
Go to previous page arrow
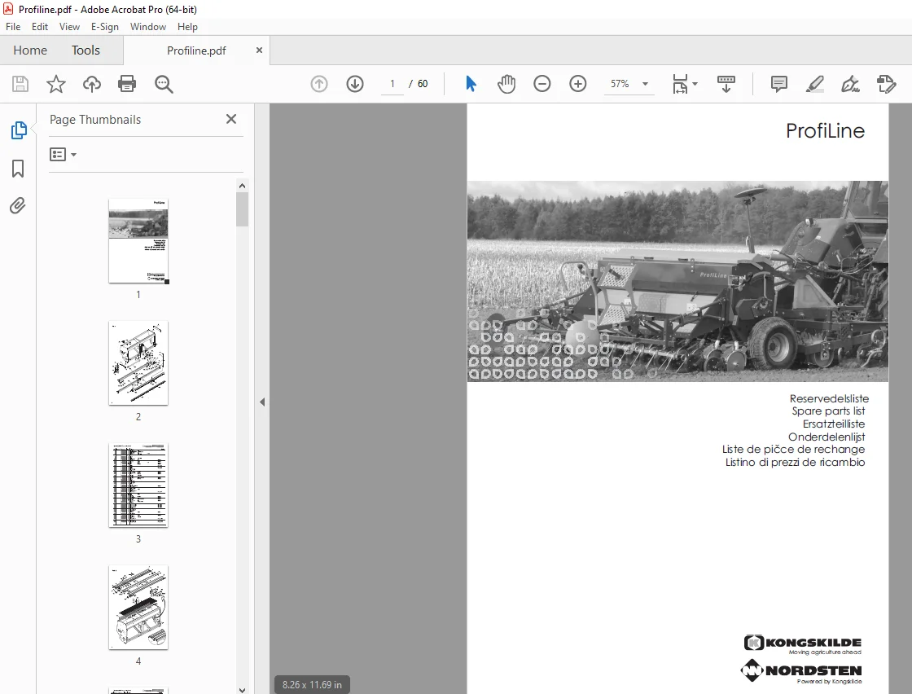[x=318, y=84]
